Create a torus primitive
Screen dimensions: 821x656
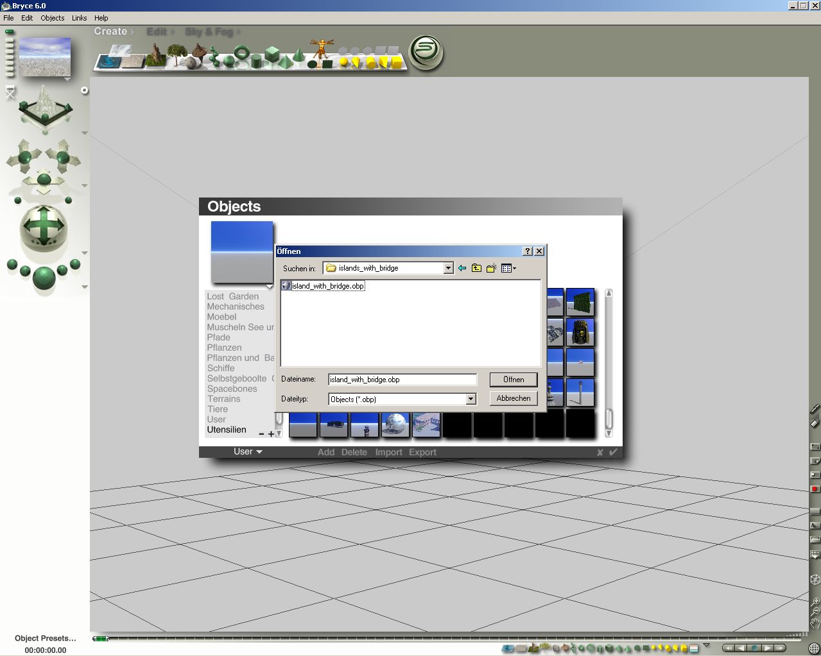pos(242,52)
